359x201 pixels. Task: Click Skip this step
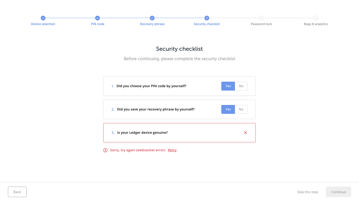tap(307, 192)
